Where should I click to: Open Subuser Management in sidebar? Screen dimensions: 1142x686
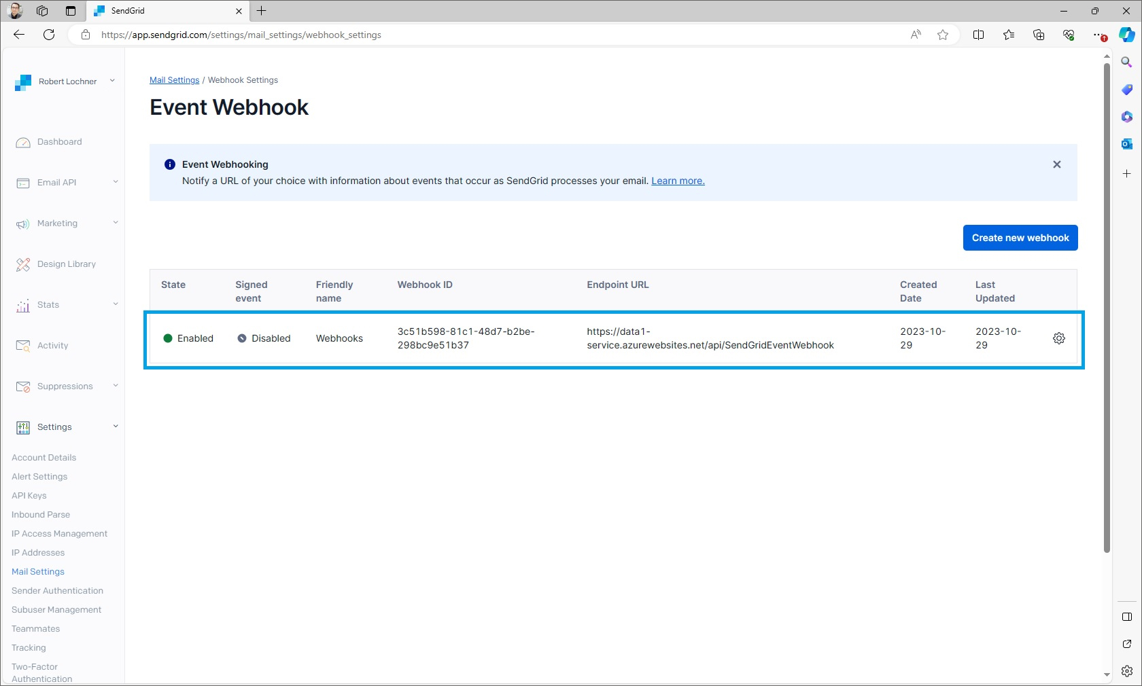click(56, 610)
